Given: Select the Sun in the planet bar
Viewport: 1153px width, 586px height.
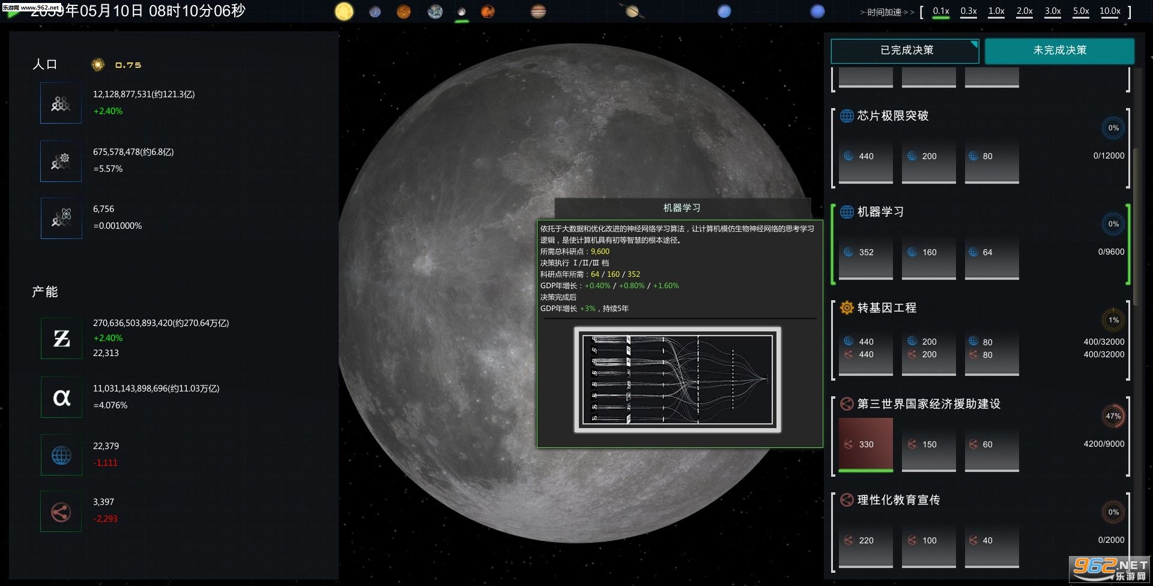Looking at the screenshot, I should [x=344, y=11].
